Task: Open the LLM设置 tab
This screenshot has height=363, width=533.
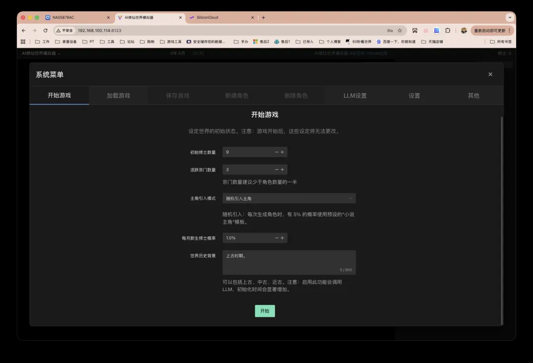Action: point(355,96)
